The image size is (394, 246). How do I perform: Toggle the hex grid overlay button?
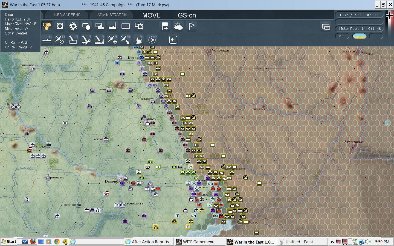pyautogui.click(x=47, y=26)
